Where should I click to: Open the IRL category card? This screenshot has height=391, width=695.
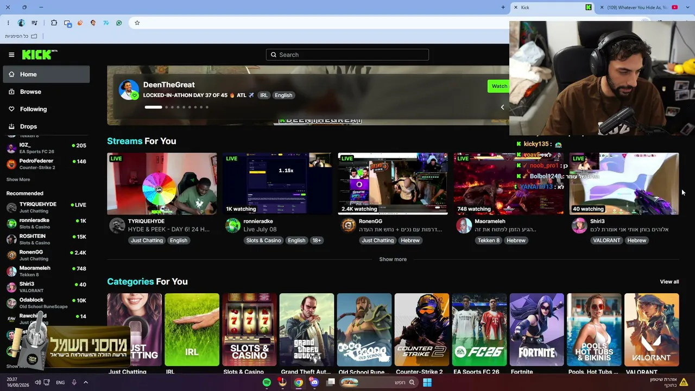click(192, 330)
